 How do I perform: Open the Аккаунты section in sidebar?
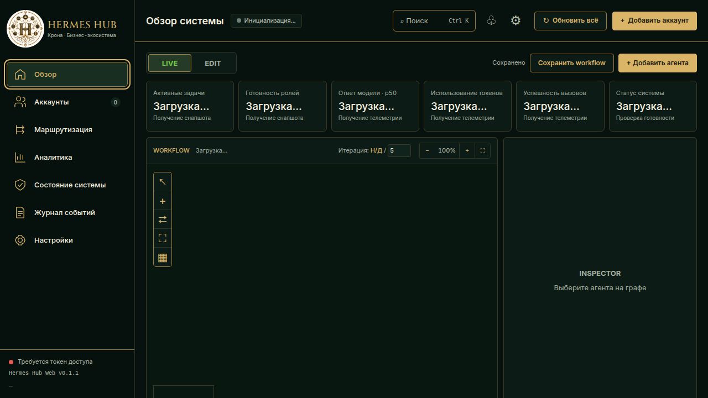[67, 102]
